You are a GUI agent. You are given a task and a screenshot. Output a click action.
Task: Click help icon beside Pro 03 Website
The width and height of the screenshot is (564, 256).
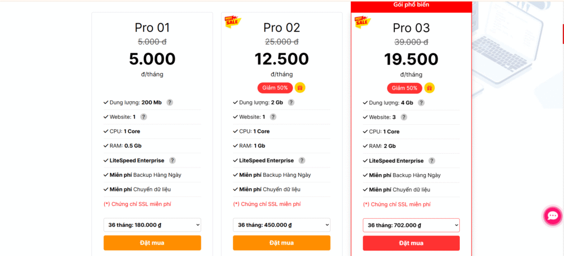404,117
